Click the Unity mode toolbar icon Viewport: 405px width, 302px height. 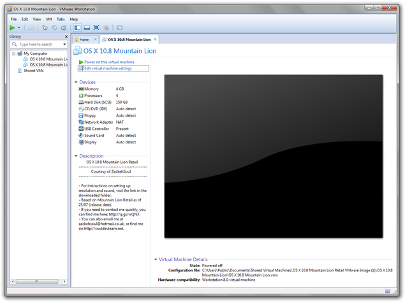click(x=106, y=27)
